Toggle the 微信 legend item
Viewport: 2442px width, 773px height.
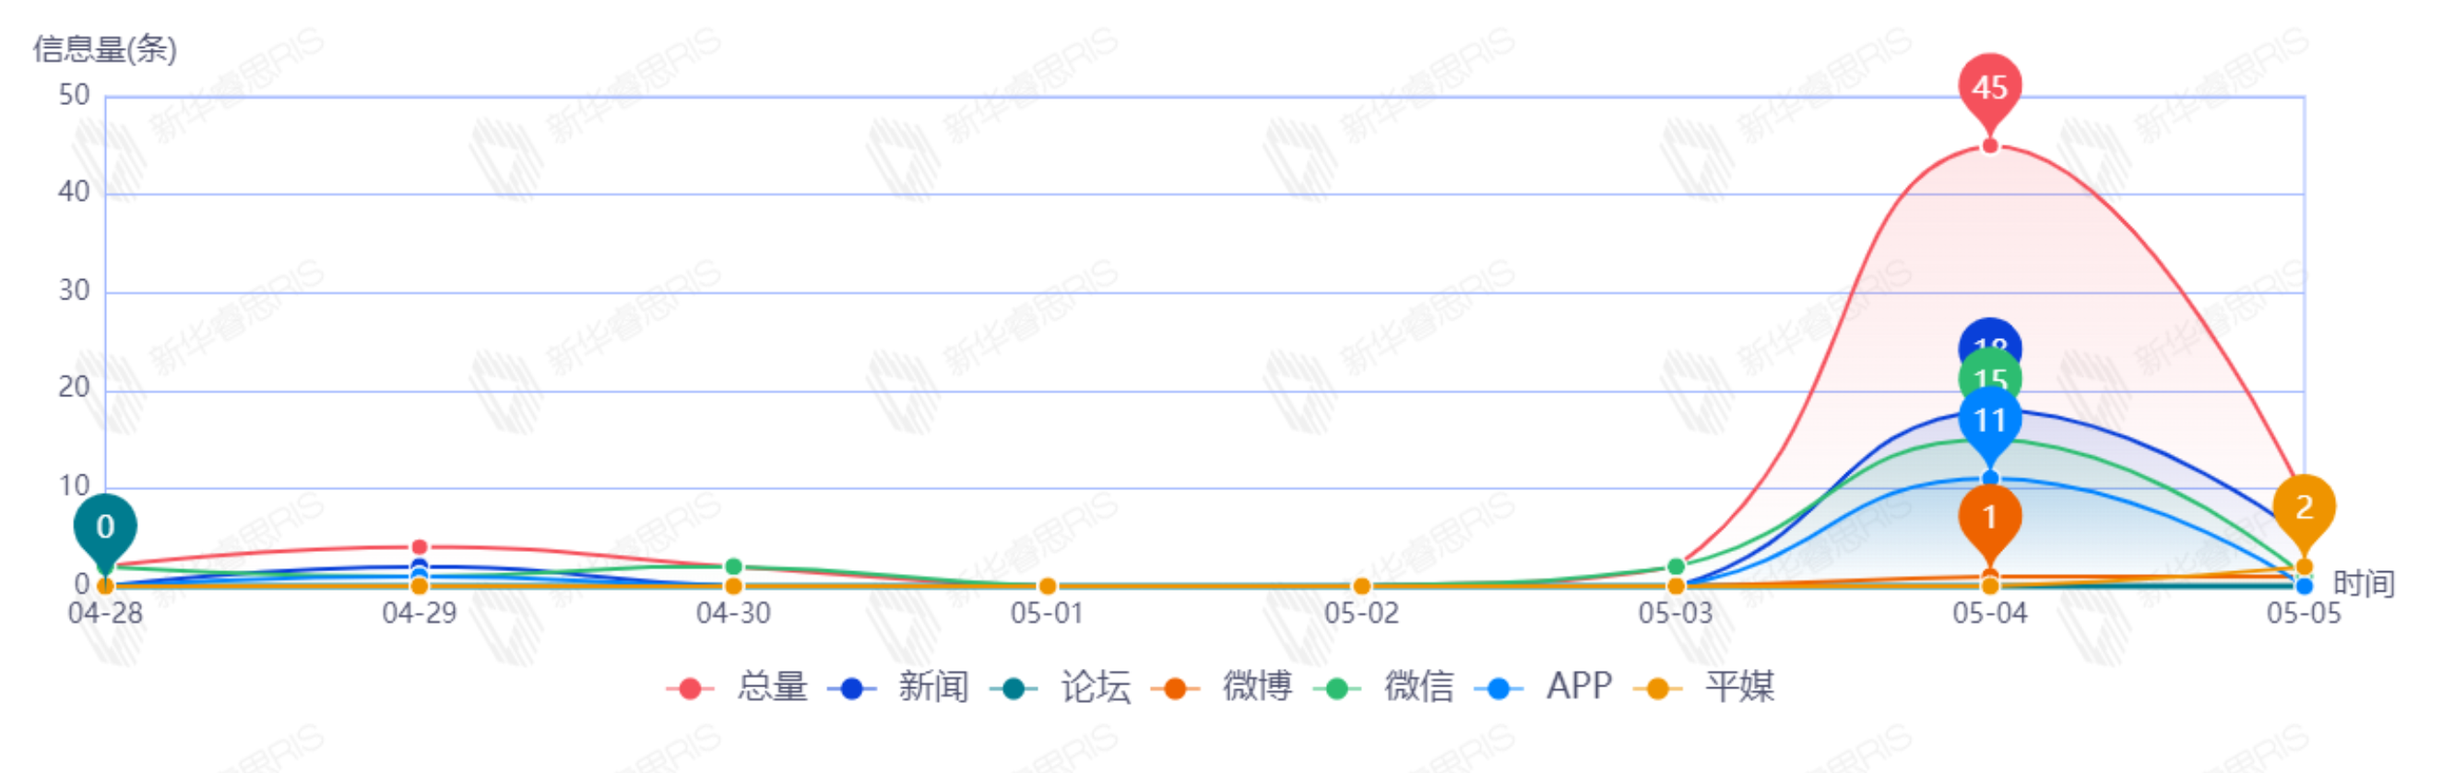[1384, 686]
